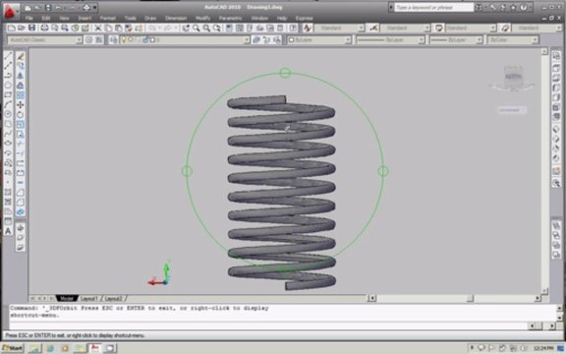566x354 pixels.
Task: Select the Offset modify tool
Action: 21,86
